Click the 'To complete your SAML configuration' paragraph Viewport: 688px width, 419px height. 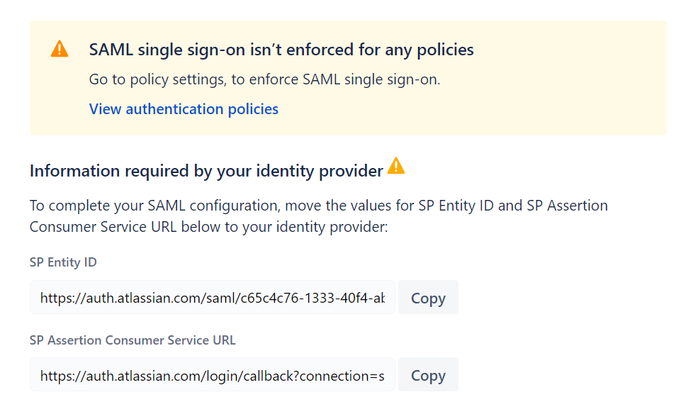click(319, 216)
